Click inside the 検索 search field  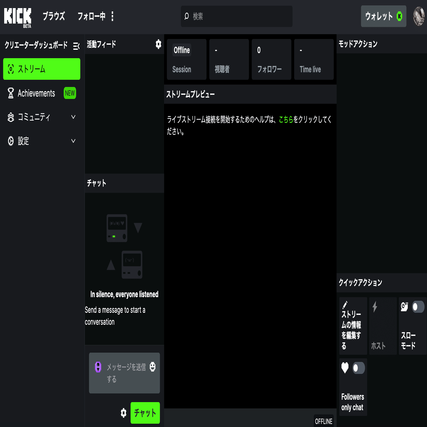[237, 16]
